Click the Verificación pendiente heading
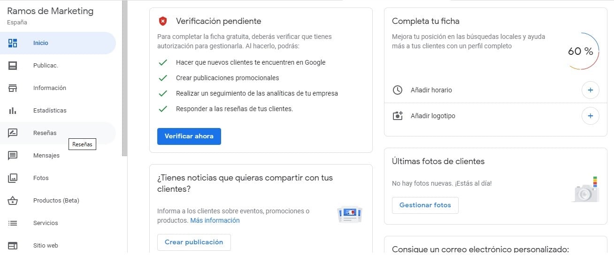Screen dimensions: 614x256 coord(219,21)
